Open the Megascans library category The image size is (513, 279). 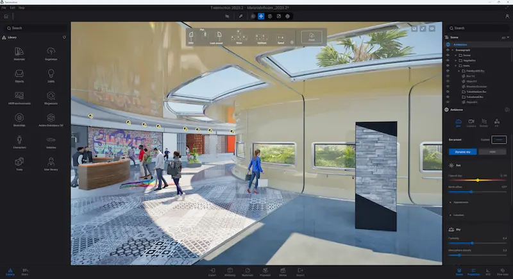(x=51, y=98)
